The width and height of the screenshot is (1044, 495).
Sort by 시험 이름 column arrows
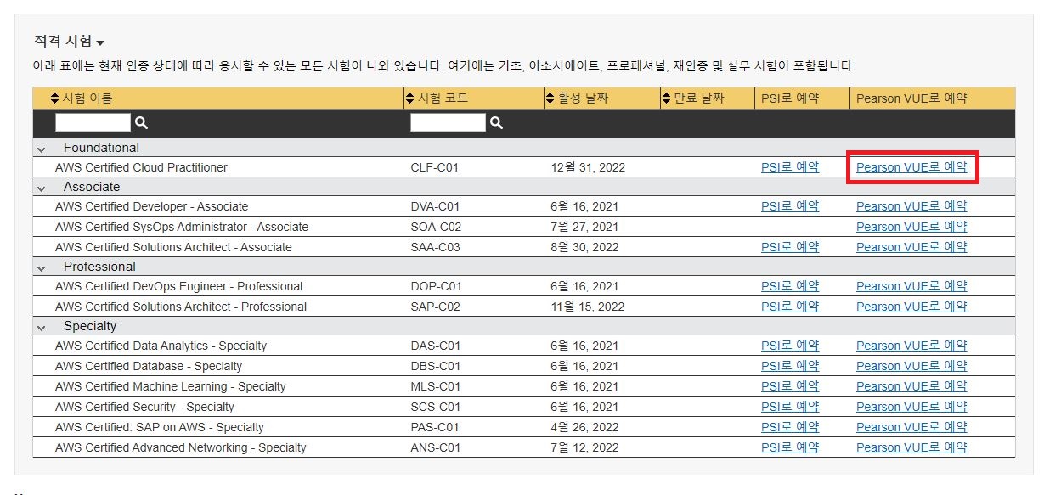pos(55,98)
